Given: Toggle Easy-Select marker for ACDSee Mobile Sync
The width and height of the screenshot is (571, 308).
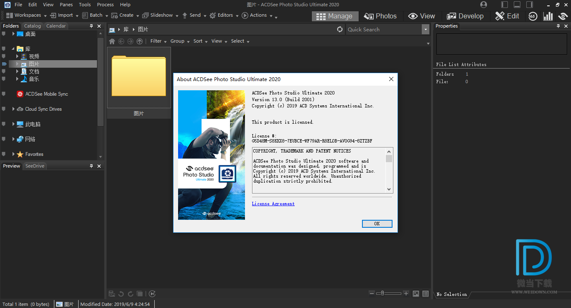Looking at the screenshot, I should click(4, 94).
